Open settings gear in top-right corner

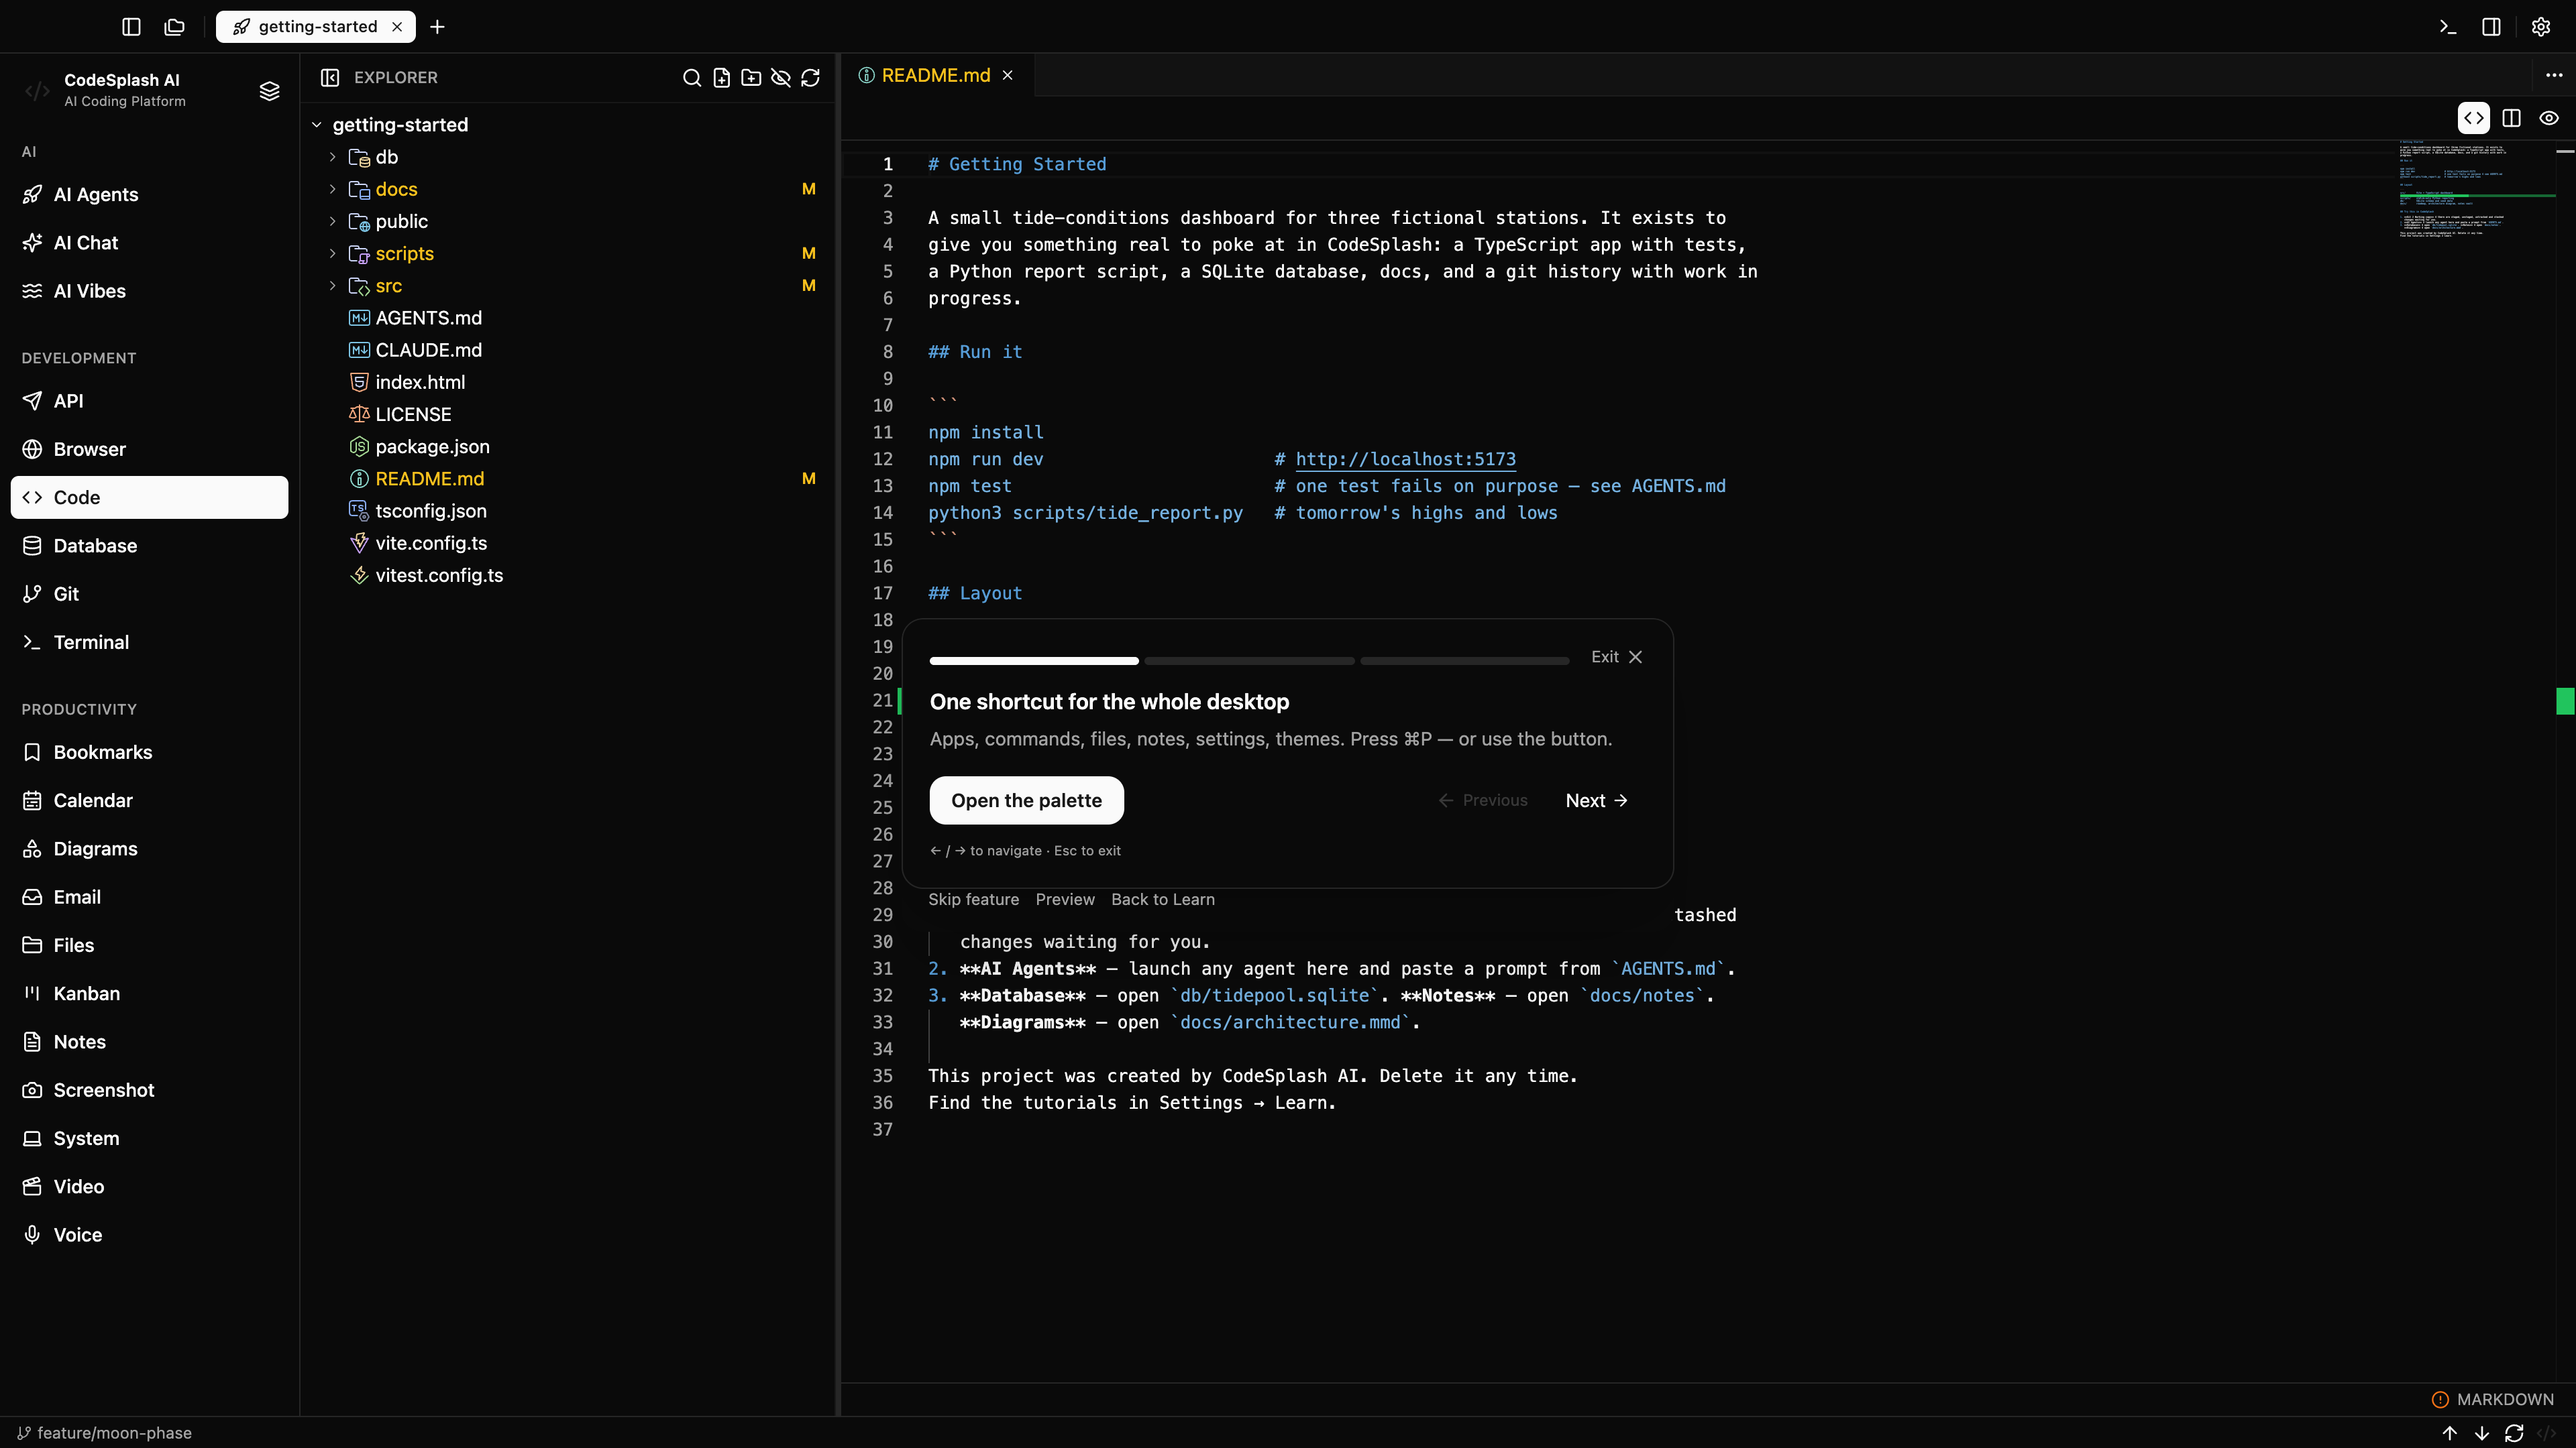click(x=2541, y=27)
